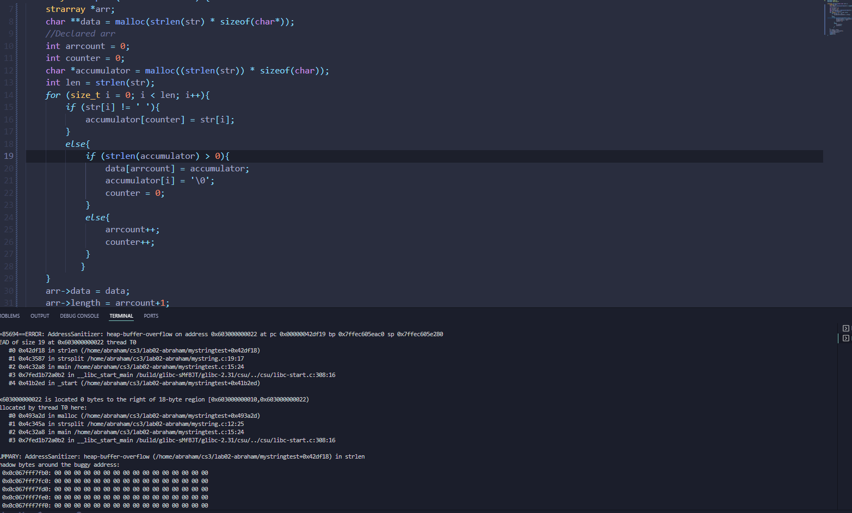Place cursor on arr->data = data line
Image resolution: width=852 pixels, height=513 pixels.
[x=88, y=291]
